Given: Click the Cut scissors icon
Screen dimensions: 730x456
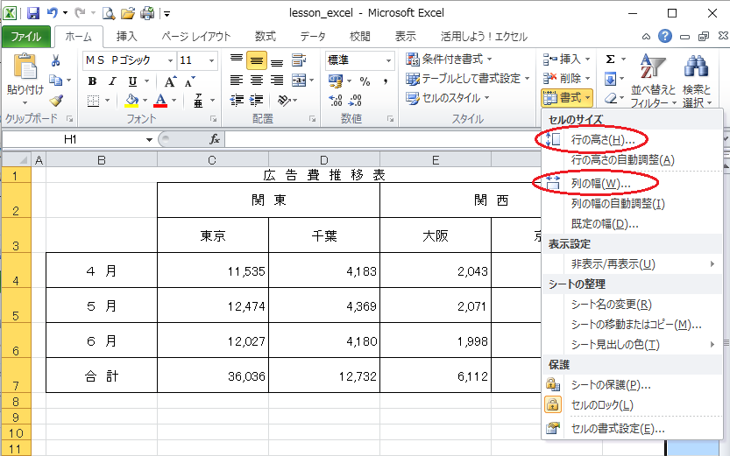Looking at the screenshot, I should [56, 60].
